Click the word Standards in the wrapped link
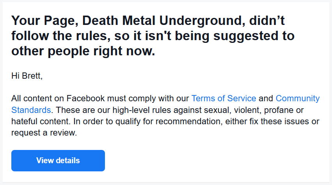Image resolution: width=332 pixels, height=185 pixels. click(31, 110)
